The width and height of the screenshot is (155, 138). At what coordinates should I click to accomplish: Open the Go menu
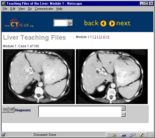[x=30, y=9]
